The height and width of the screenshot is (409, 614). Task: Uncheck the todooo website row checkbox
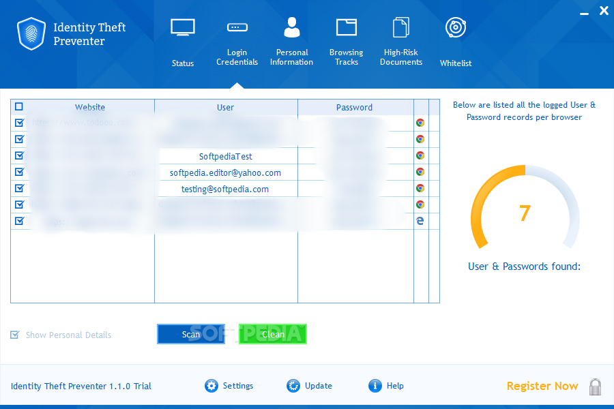(19, 123)
